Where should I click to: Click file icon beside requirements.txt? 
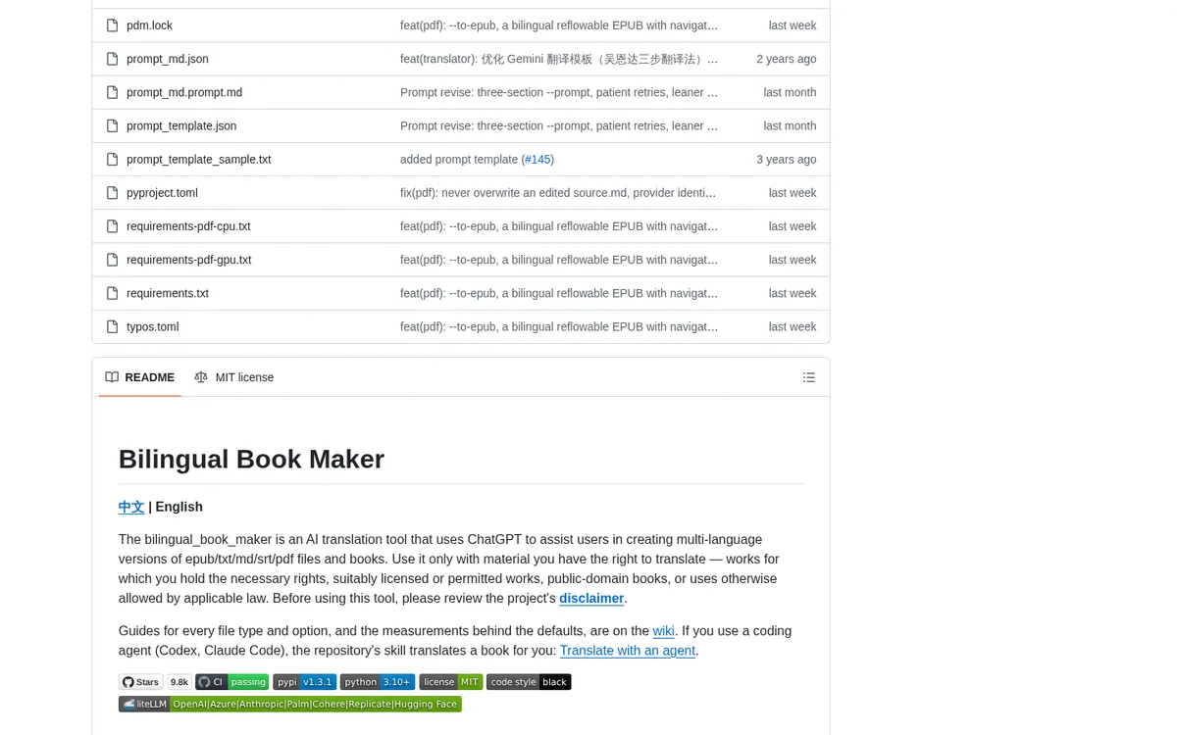coord(112,293)
